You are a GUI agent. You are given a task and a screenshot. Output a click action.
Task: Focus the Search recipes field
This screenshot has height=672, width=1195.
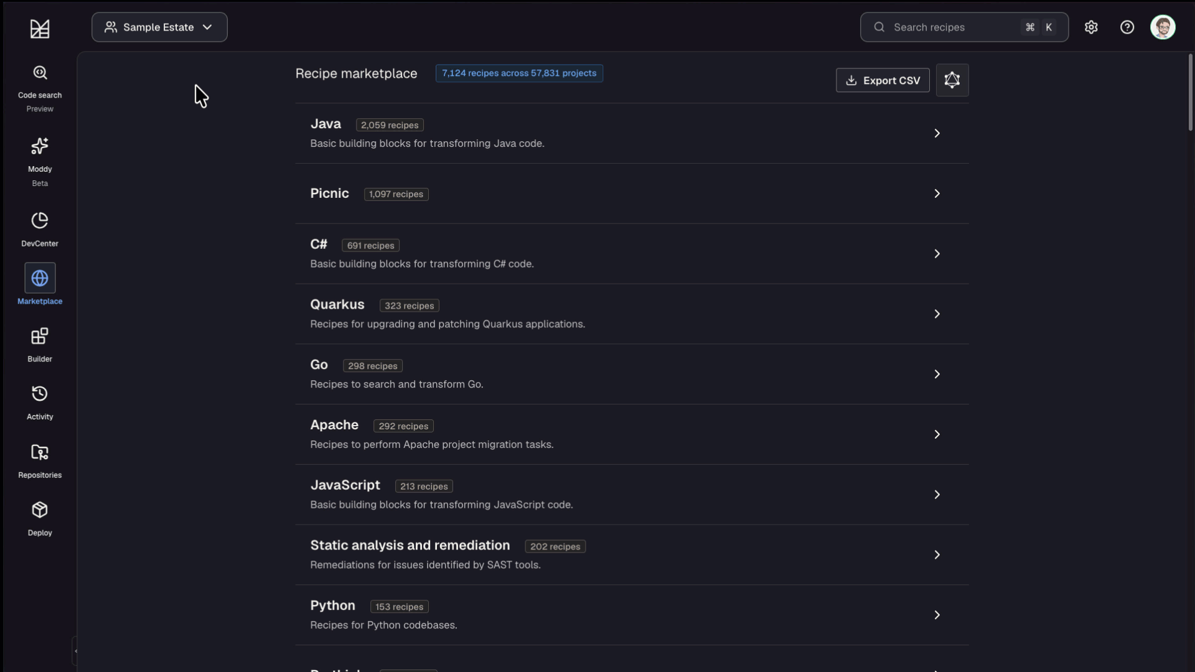pyautogui.click(x=964, y=27)
